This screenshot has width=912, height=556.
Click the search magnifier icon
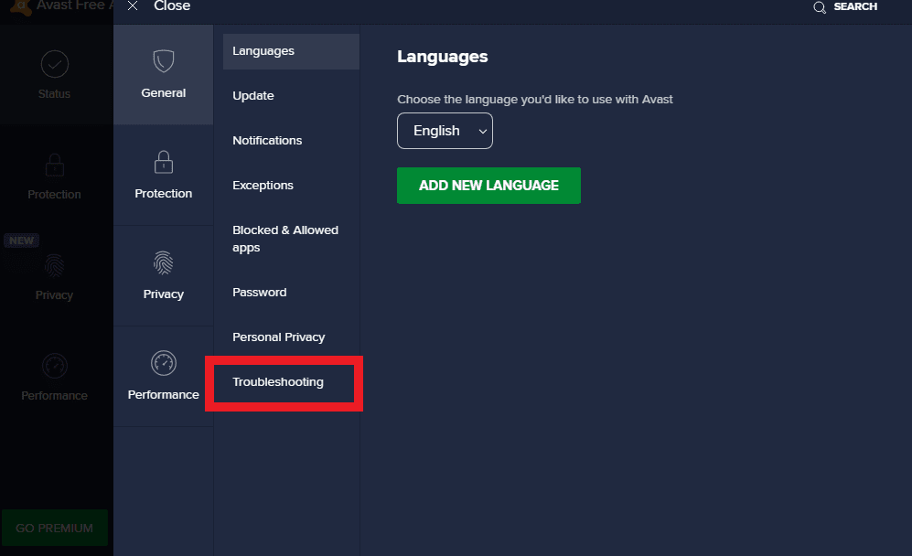click(820, 7)
